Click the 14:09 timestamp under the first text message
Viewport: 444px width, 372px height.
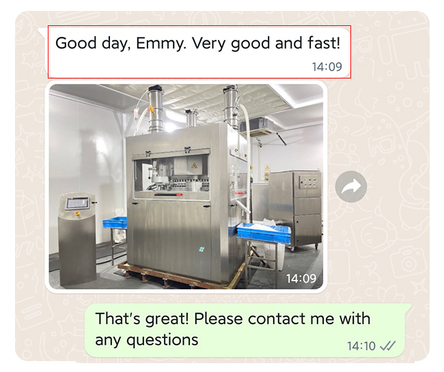coord(327,67)
